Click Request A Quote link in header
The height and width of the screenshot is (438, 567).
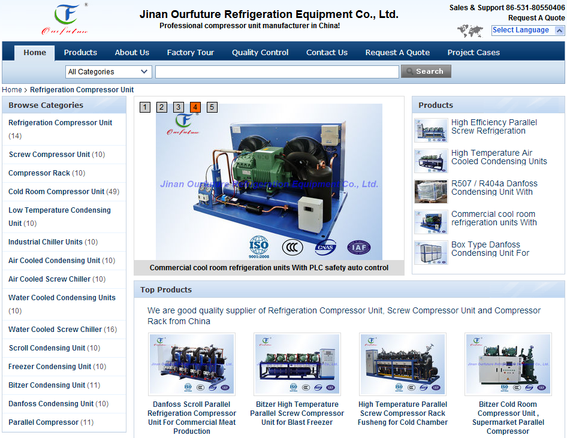(536, 18)
